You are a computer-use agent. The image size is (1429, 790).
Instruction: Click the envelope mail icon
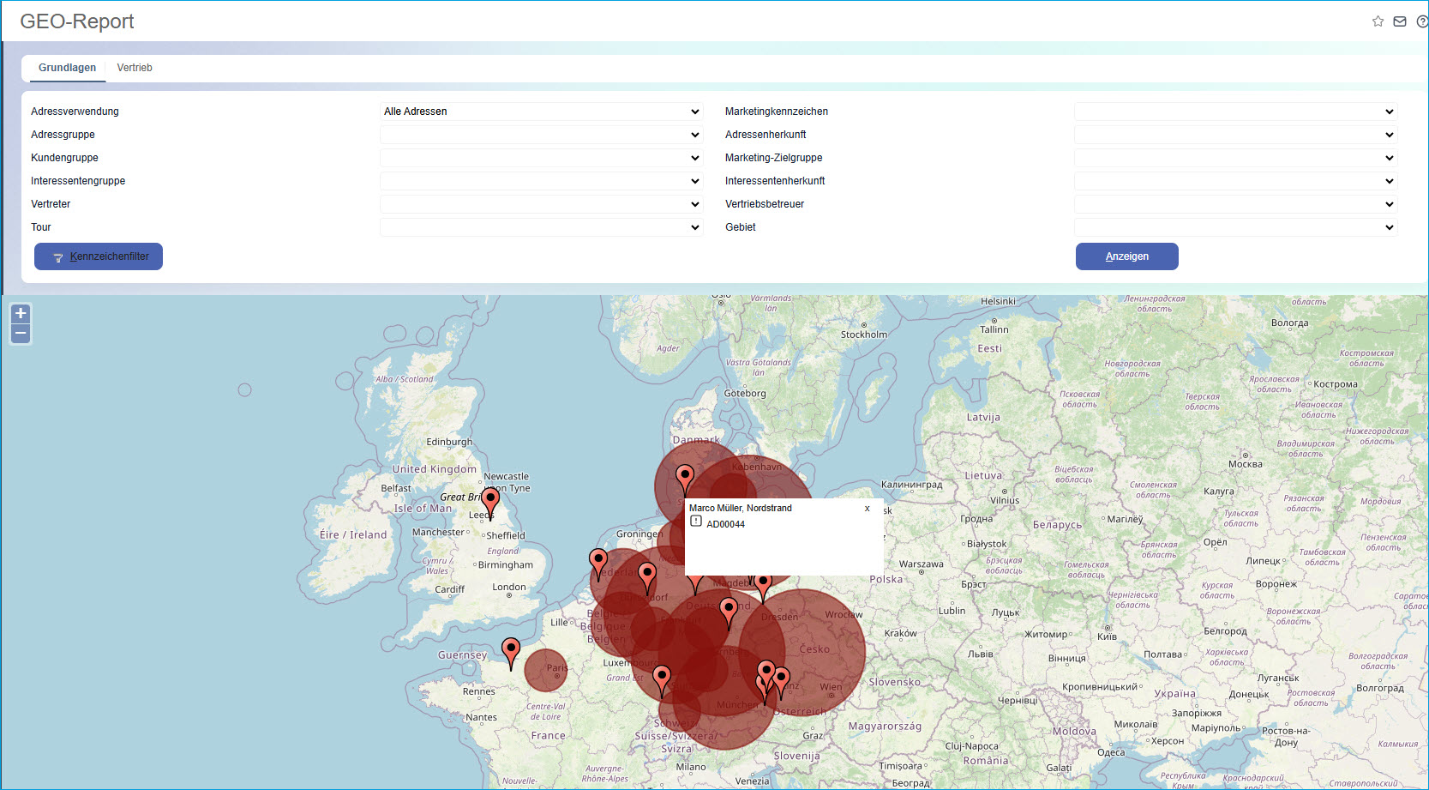click(x=1400, y=21)
